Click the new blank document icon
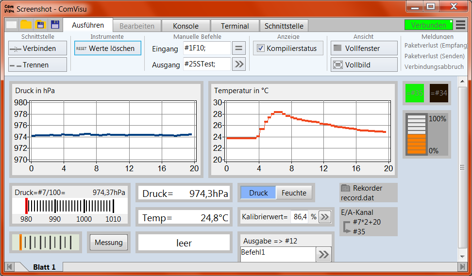 [12, 25]
